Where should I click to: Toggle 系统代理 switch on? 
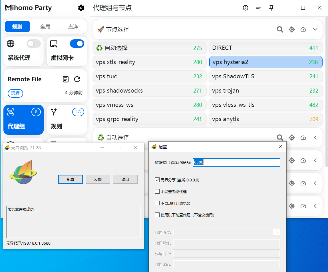point(34,44)
